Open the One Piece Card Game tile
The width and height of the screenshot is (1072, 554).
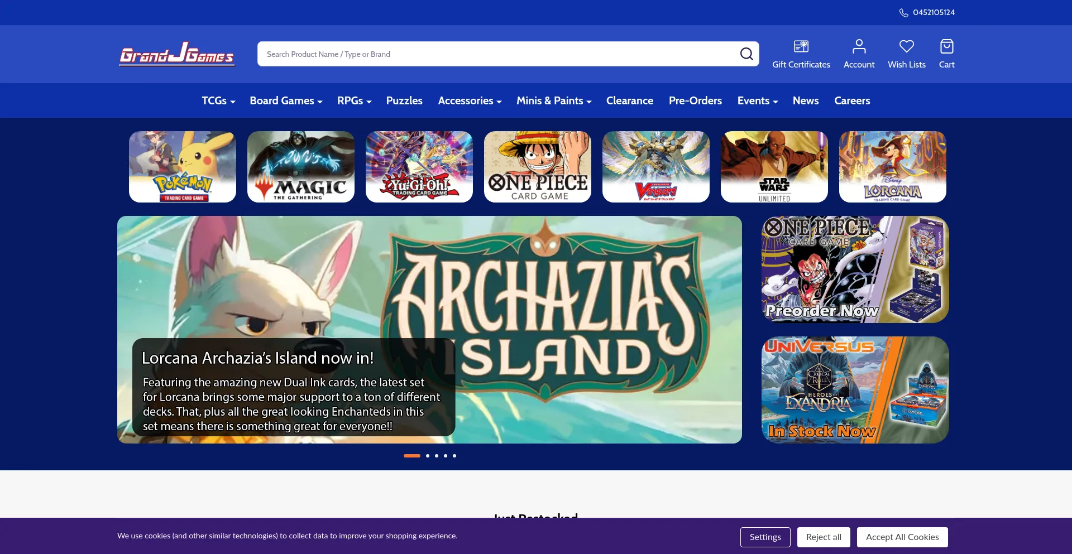[x=538, y=167]
